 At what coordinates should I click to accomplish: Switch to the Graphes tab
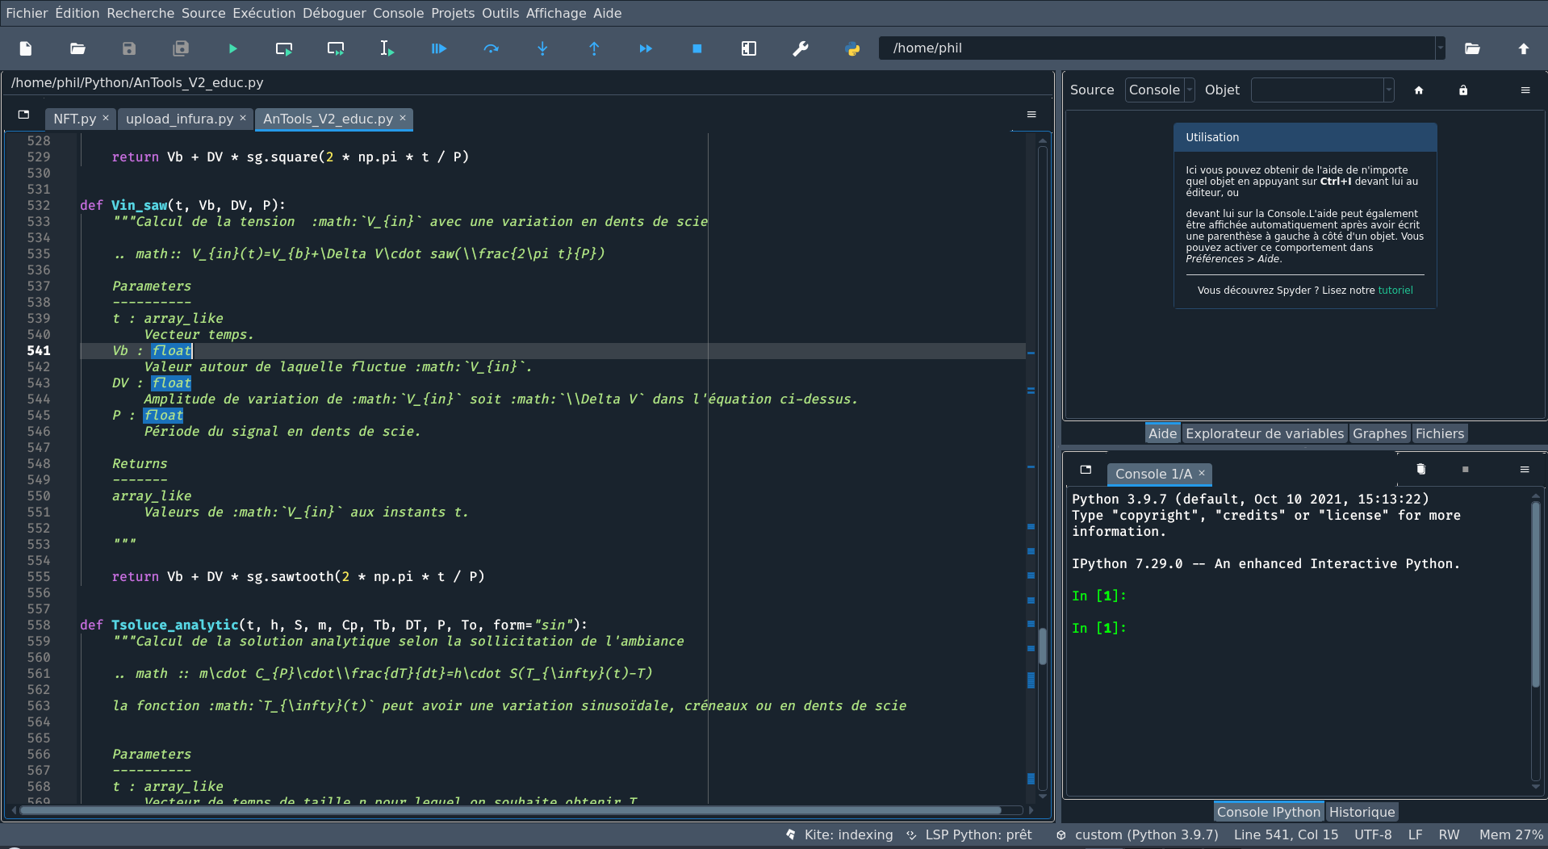click(x=1379, y=433)
